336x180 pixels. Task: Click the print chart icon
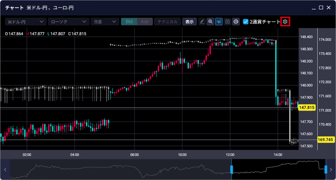(236, 21)
